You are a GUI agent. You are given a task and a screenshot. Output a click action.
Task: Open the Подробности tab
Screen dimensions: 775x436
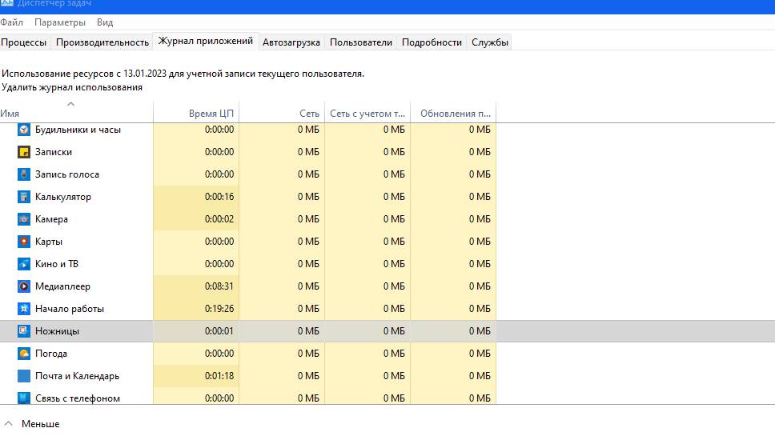coord(432,42)
